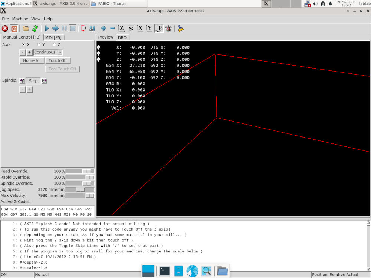Increase spindle speed plus button
Viewport: 371px width, 278px height.
(x=30, y=89)
